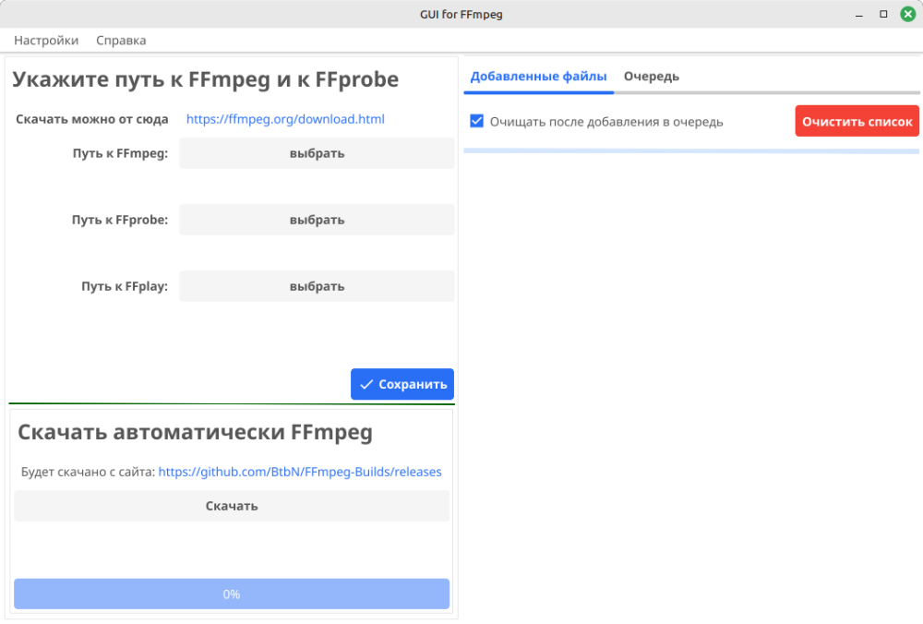Choose path via выбрать next to FFplay
923x624 pixels.
(x=317, y=286)
